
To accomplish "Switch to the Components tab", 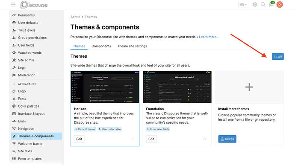I will pyautogui.click(x=101, y=46).
